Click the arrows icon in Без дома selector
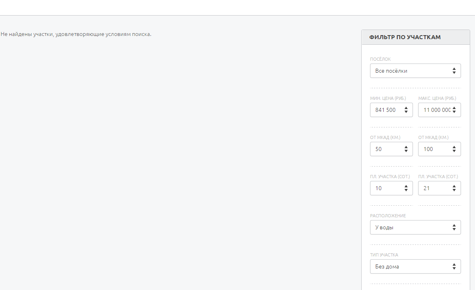Screen dimensions: 475x290 454,266
